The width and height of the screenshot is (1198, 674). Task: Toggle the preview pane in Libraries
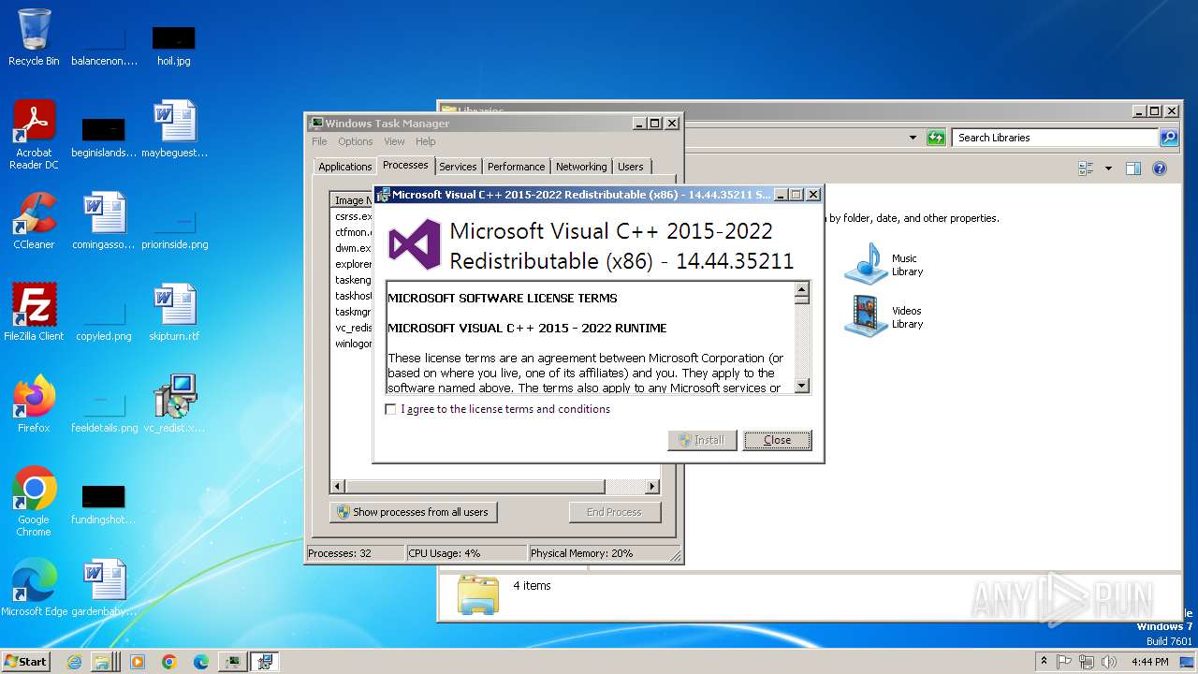coord(1133,168)
